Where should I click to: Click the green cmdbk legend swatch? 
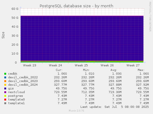[x=5, y=74]
